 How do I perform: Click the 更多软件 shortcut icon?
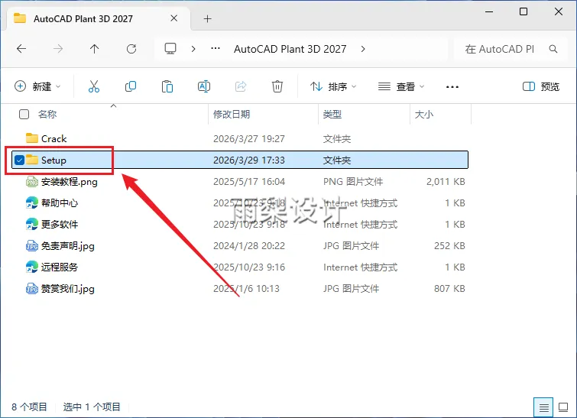coord(32,224)
